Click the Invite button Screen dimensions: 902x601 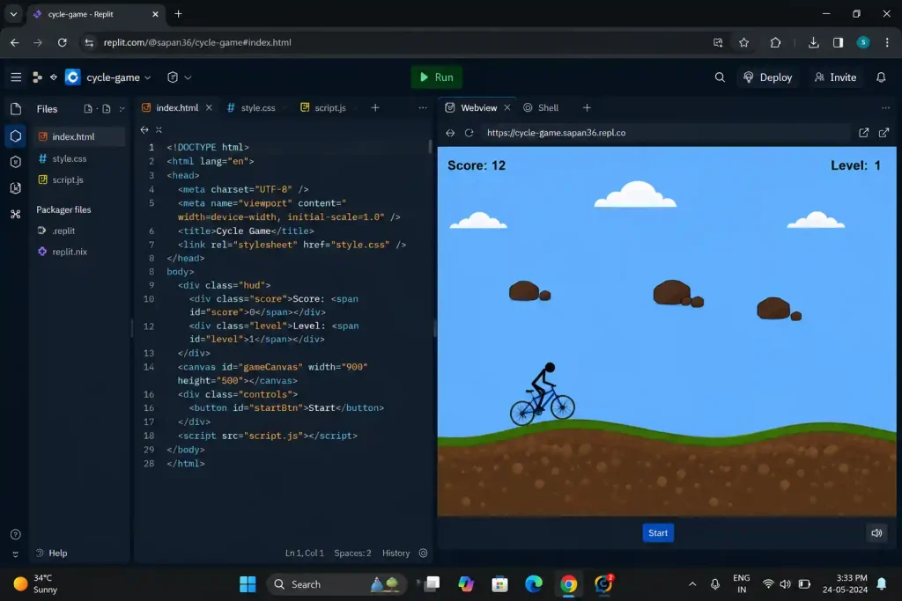pyautogui.click(x=835, y=77)
